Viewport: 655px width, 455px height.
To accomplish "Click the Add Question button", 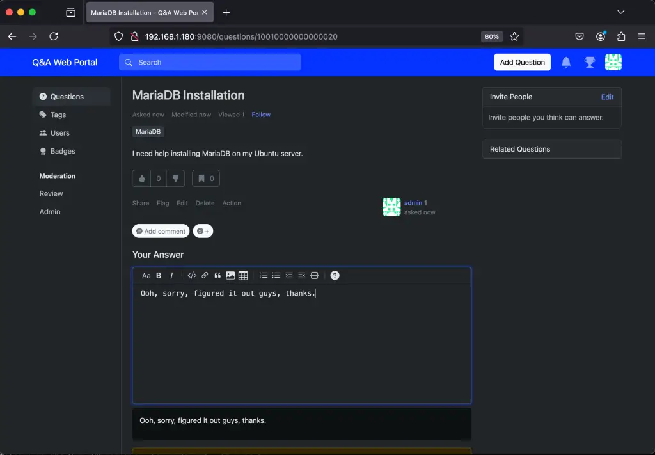I will 522,61.
